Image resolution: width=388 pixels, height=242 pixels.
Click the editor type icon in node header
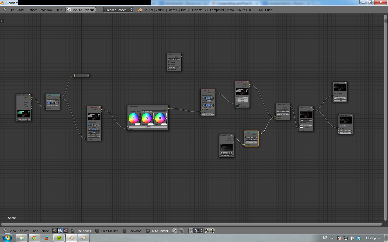pos(5,231)
